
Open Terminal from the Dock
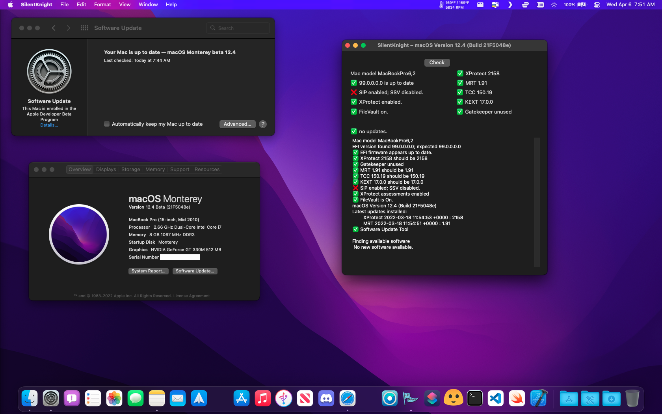tap(475, 398)
